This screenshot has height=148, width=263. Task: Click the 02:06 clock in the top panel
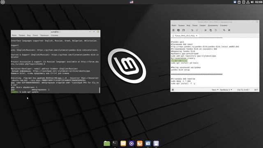tap(258, 2)
